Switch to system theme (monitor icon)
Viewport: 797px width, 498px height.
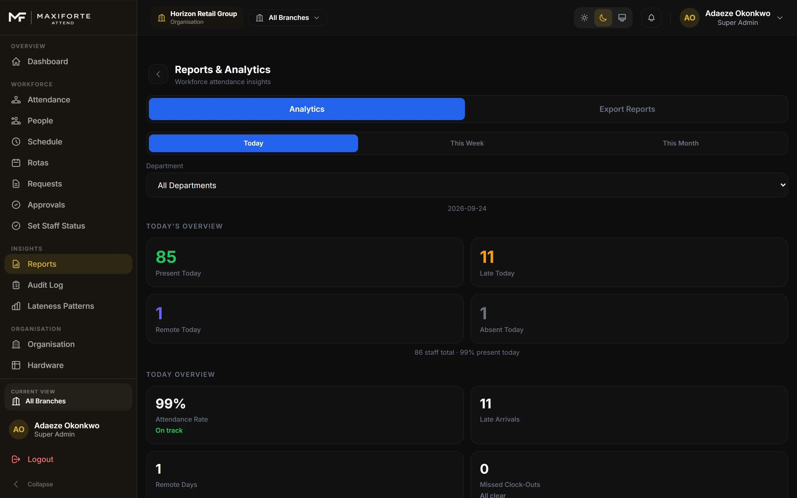(x=622, y=18)
